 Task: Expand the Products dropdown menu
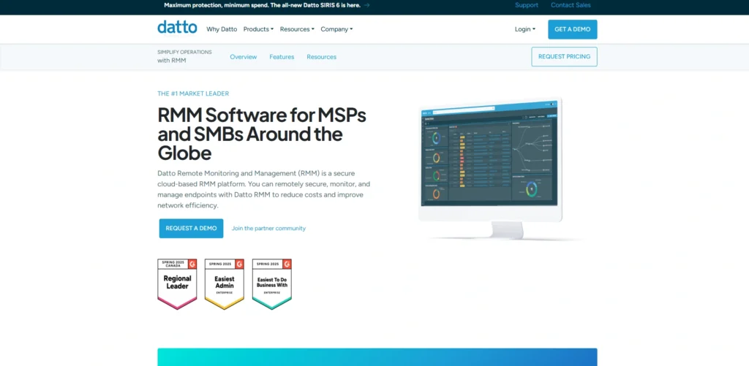click(258, 29)
